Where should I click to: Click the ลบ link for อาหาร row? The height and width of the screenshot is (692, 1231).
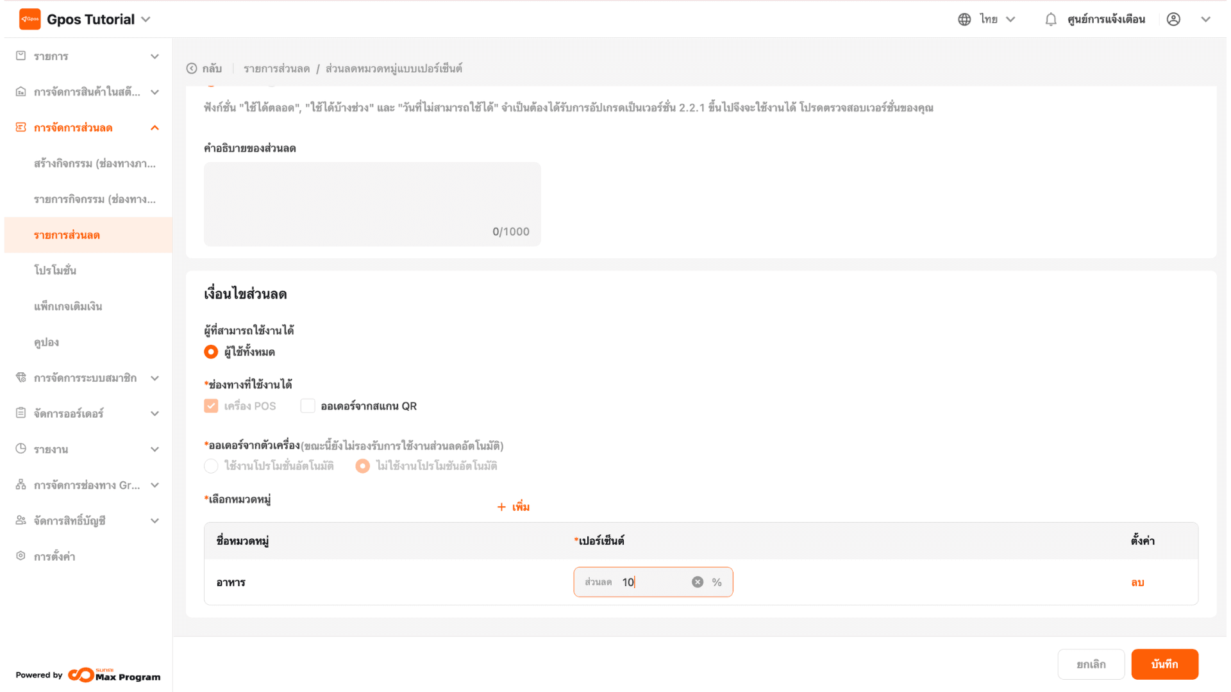1137,582
